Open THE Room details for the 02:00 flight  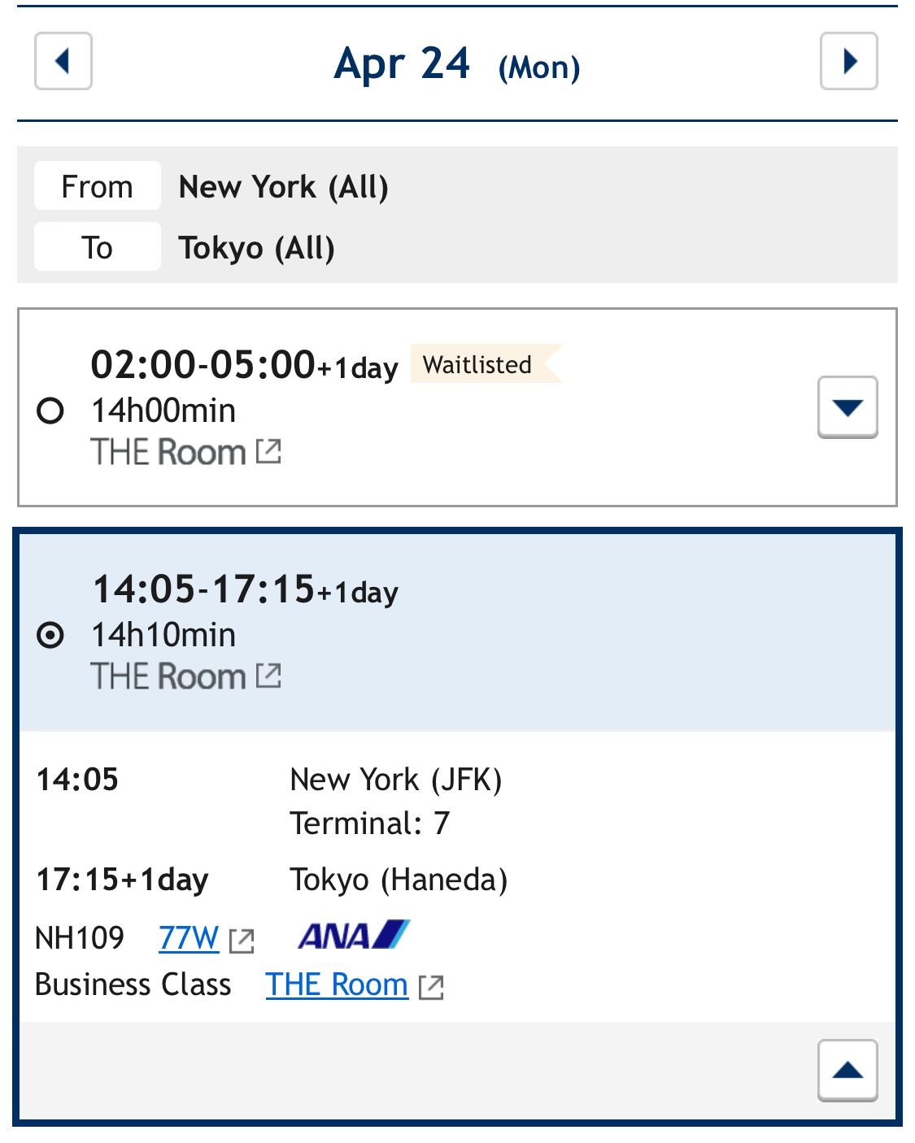(268, 451)
